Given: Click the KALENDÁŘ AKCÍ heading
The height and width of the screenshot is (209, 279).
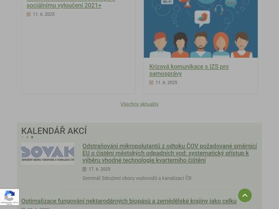Looking at the screenshot, I should click(54, 131).
